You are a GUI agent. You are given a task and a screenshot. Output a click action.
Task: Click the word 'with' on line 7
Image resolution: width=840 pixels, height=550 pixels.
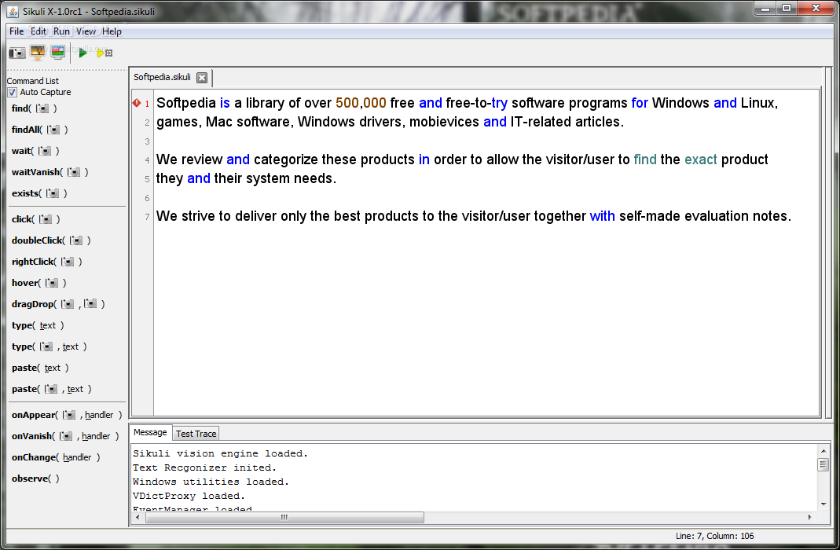coord(602,216)
